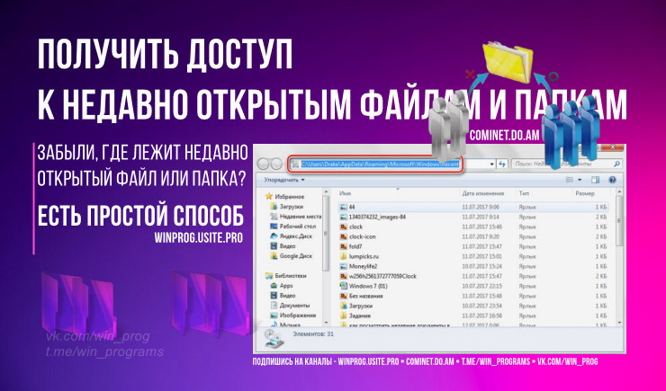Sort by the Имя column header
666x391 pixels.
click(x=346, y=192)
